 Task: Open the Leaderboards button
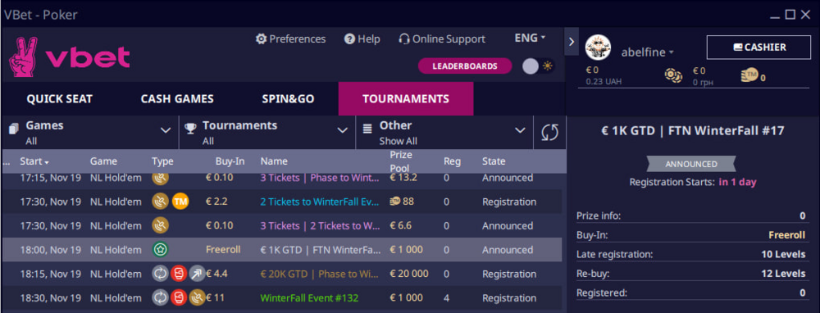pyautogui.click(x=465, y=66)
